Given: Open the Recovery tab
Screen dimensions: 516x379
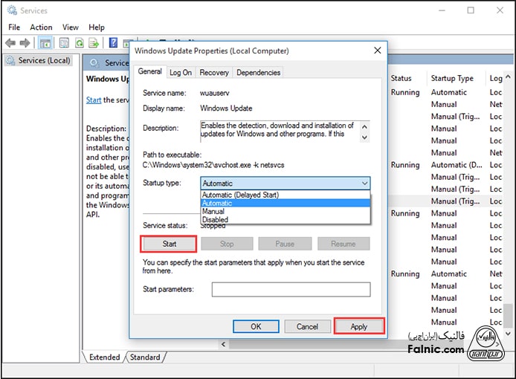Looking at the screenshot, I should (214, 72).
